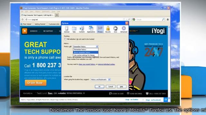Click the Google search engine icon
The height and width of the screenshot is (115, 206).
[134, 19]
